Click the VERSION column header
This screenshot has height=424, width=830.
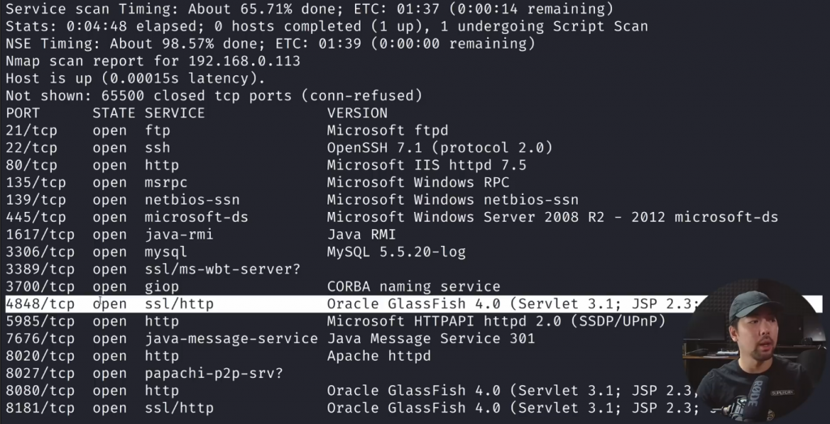pyautogui.click(x=357, y=113)
